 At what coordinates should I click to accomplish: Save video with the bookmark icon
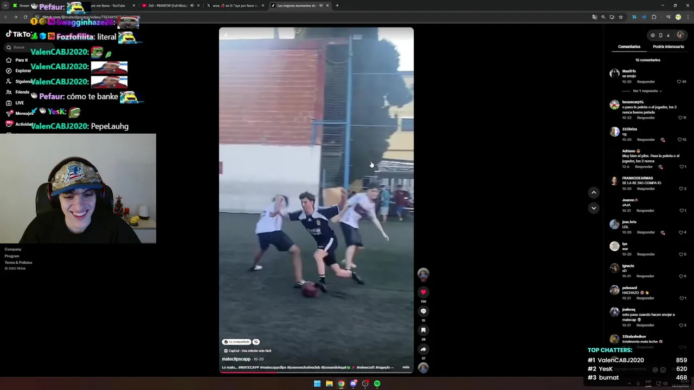pos(423,330)
